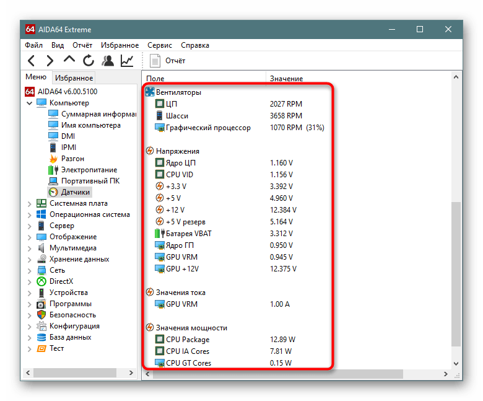Open the Отчёт menu in menu bar
This screenshot has width=483, height=401.
(82, 45)
